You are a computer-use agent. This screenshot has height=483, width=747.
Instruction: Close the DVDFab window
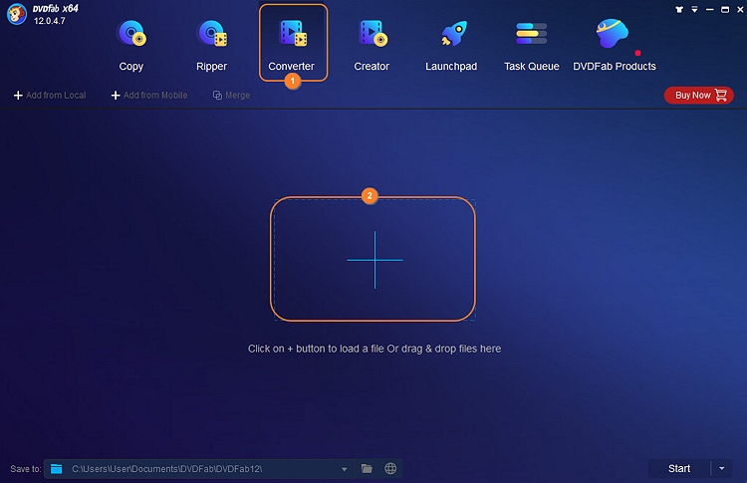[x=740, y=10]
